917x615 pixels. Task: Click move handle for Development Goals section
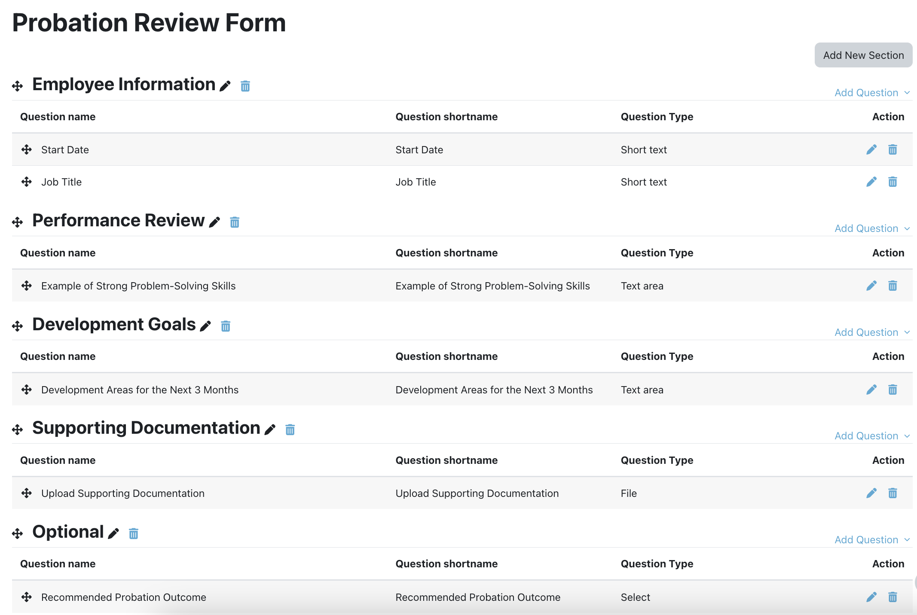coord(18,326)
